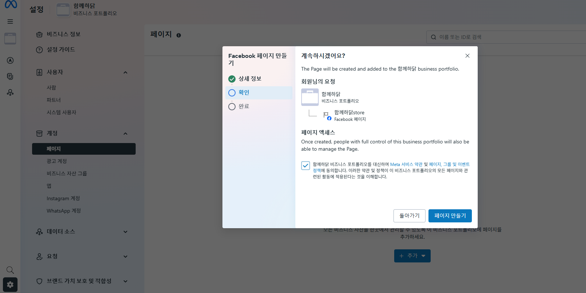
Task: Click the 페이지 액세스 heading
Action: pos(318,132)
